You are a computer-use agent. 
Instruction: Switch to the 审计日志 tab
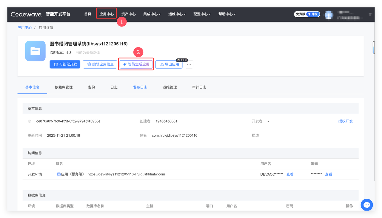pos(199,87)
